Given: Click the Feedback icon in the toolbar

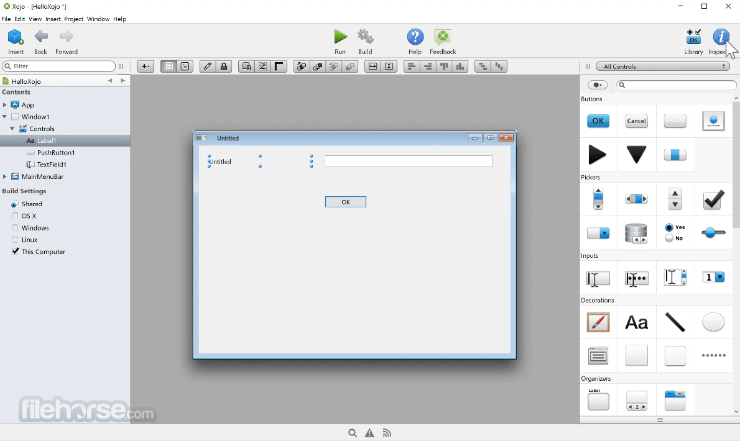Looking at the screenshot, I should click(442, 37).
